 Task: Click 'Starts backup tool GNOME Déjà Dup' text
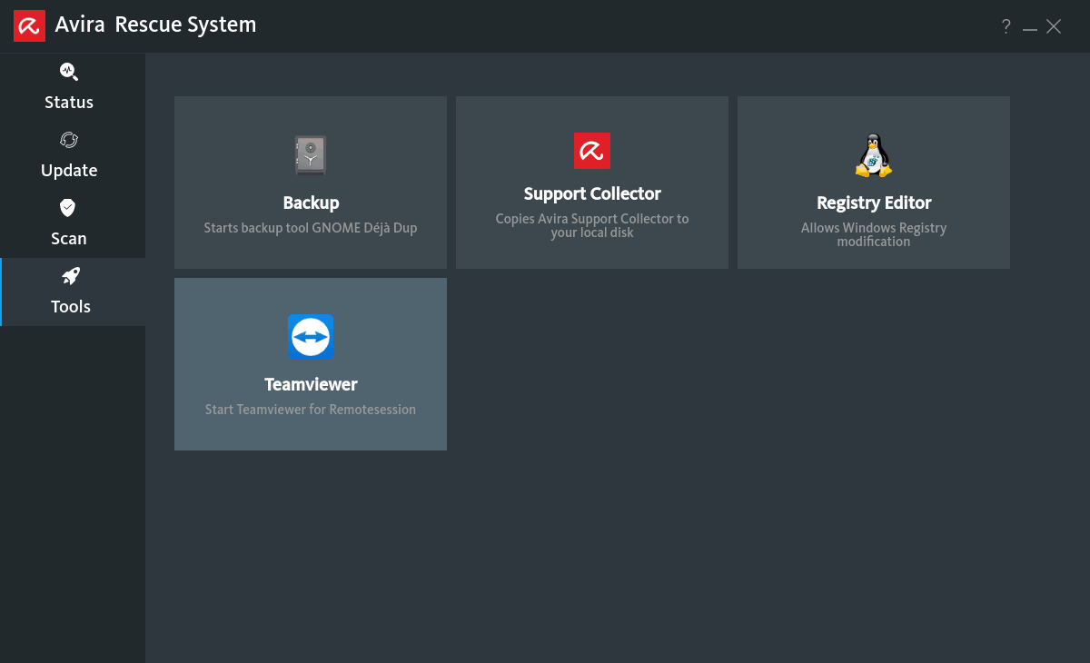311,228
